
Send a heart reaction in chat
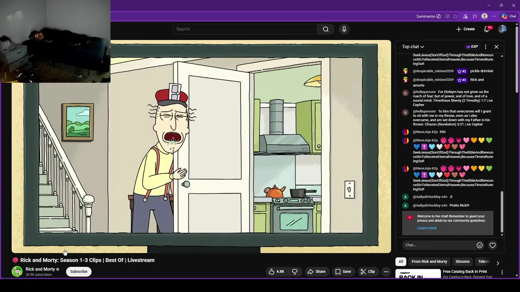492,245
